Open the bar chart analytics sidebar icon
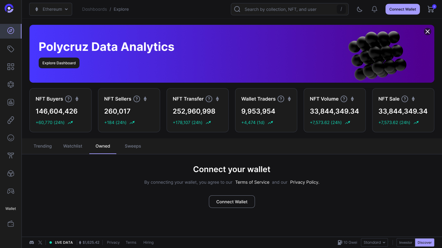442x248 pixels. 11,102
